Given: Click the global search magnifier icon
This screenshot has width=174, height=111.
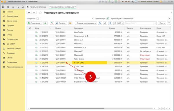Looking at the screenshot, I should (18, 7).
